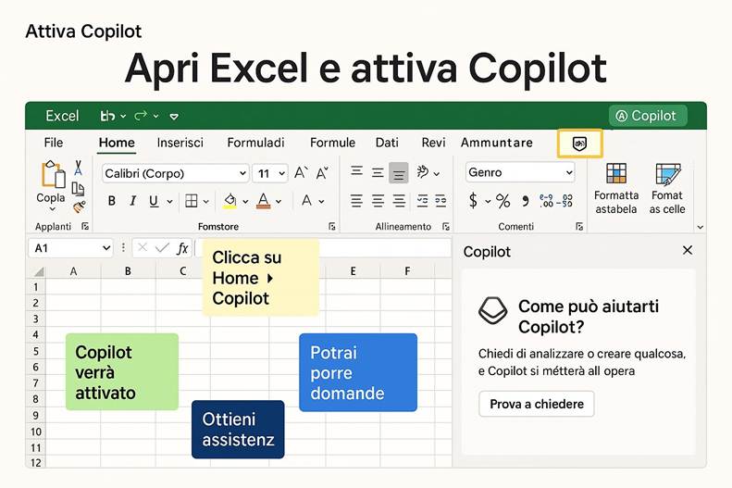Viewport: 732px width, 488px height.
Task: Switch to the Formule tab
Action: (x=333, y=143)
